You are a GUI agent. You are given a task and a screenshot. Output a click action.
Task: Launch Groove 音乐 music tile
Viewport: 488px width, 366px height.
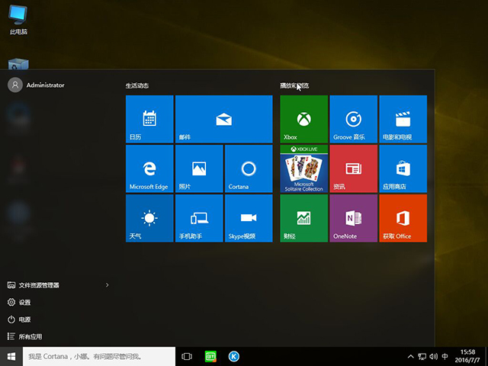coord(353,119)
